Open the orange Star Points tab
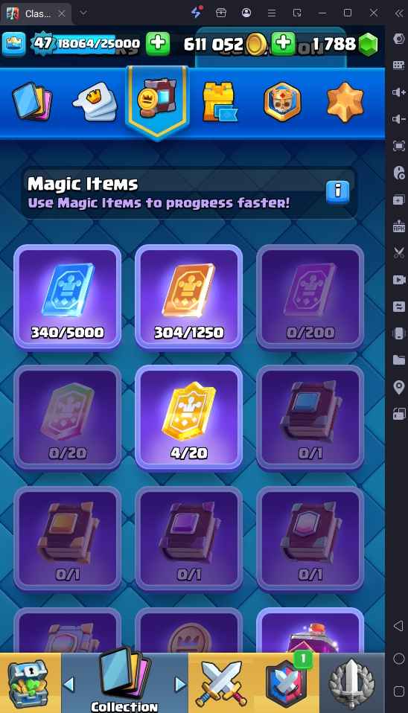408x713 pixels. coord(345,102)
